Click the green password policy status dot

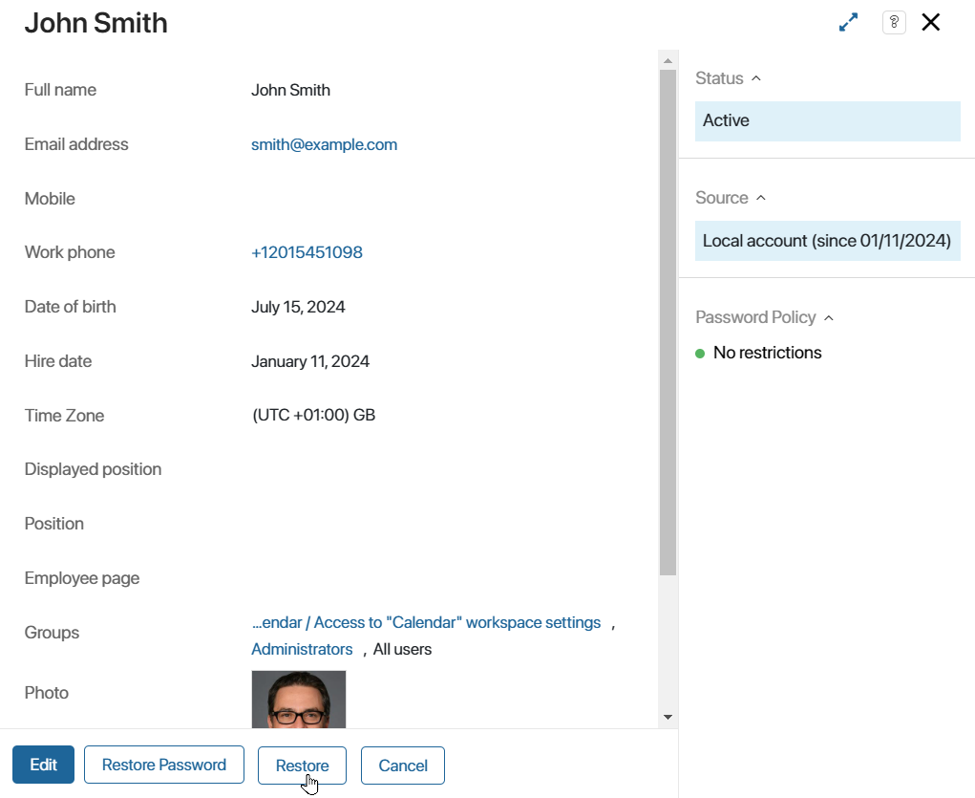(x=700, y=354)
